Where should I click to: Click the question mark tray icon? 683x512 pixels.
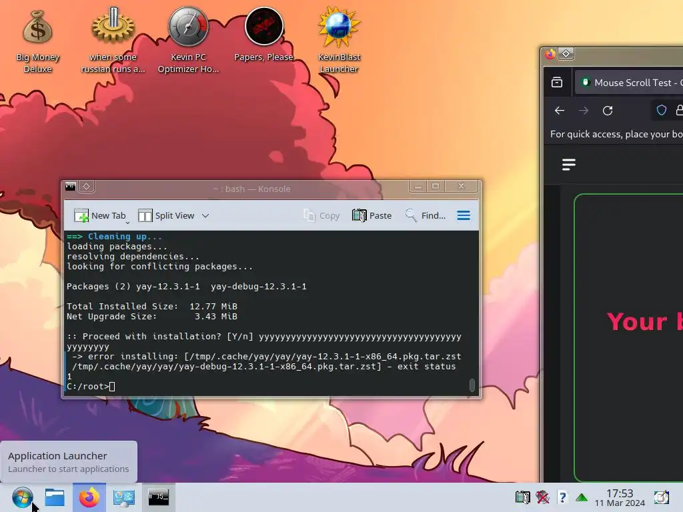pos(562,497)
